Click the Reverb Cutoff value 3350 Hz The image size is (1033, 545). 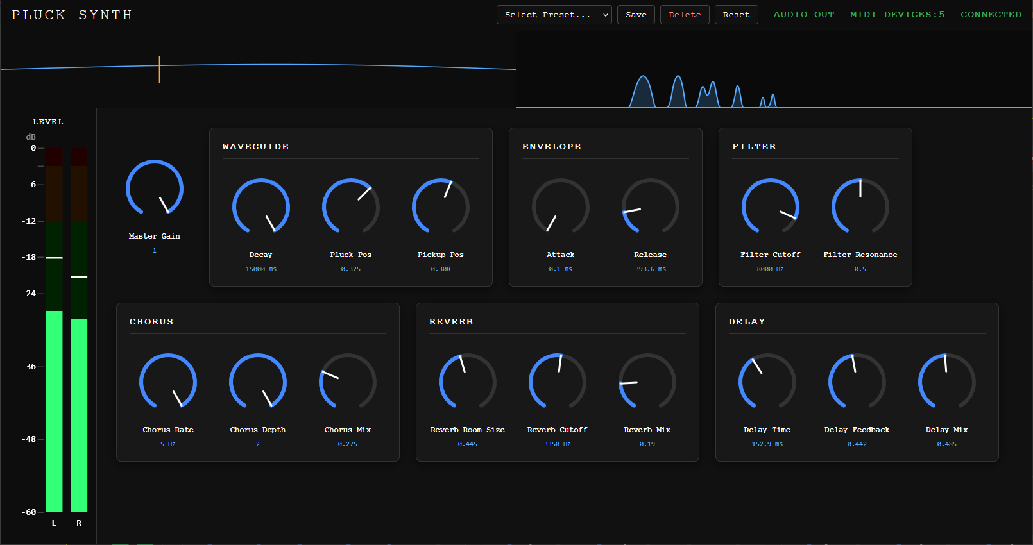(558, 444)
